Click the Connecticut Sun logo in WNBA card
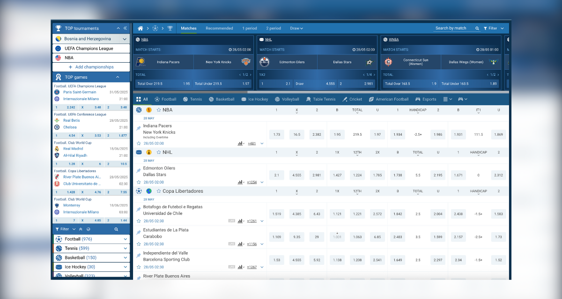This screenshot has height=299, width=562. click(388, 62)
